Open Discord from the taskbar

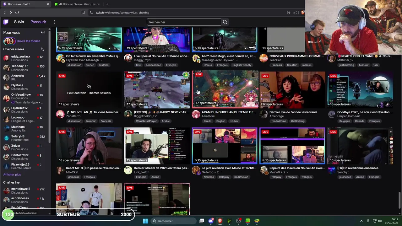[x=211, y=221]
